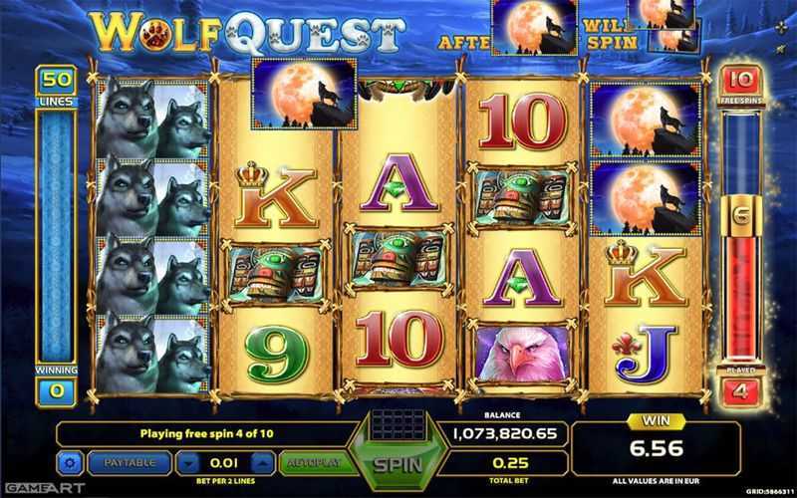Click the totem symbol on the second reel
Image resolution: width=797 pixels, height=498 pixels.
tap(275, 274)
